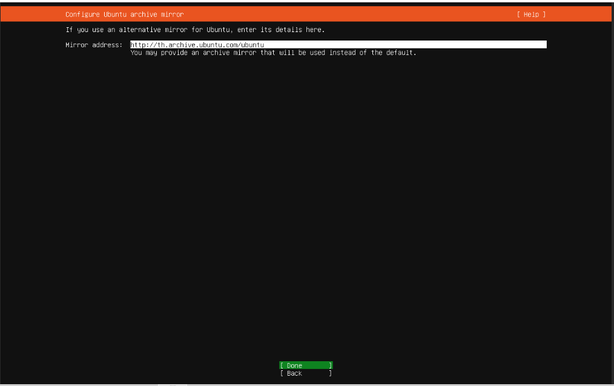Select the highlighted Done option

click(x=305, y=365)
